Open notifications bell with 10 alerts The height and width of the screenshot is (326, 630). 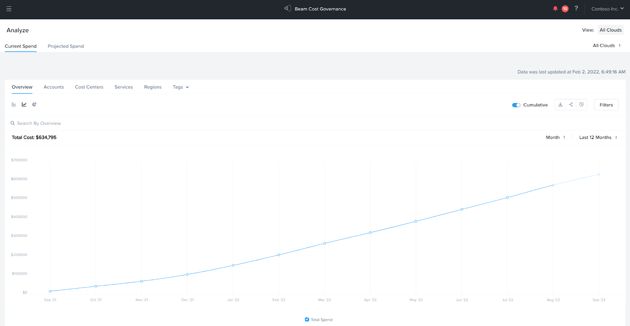tap(555, 9)
